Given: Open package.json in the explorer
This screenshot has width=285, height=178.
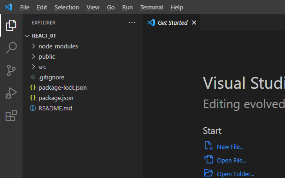Looking at the screenshot, I should coord(56,98).
